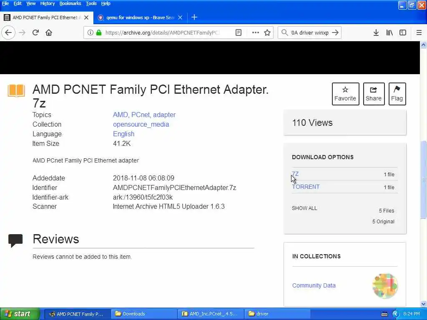Open the Bookmarks menu
Screen dimensions: 427x320
pyautogui.click(x=70, y=3)
